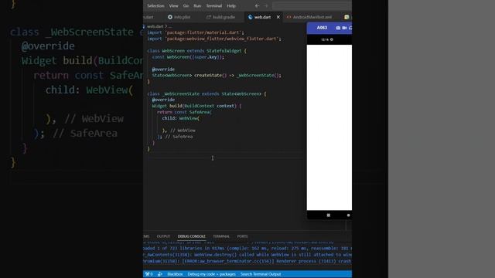
Task: Open the OUTPUT panel tab
Action: tap(163, 236)
